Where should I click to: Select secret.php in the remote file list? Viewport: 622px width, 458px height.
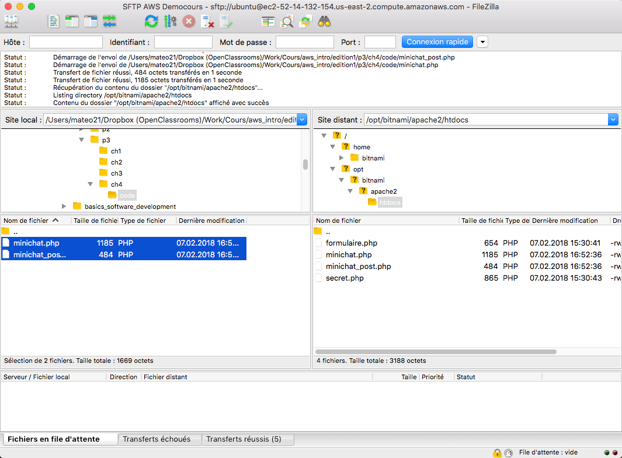(x=345, y=278)
